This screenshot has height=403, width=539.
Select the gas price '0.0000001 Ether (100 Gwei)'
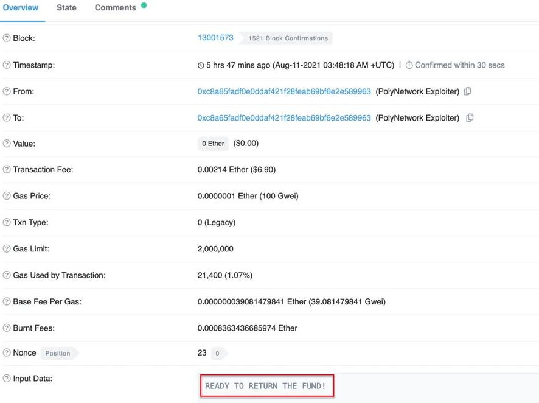[248, 196]
